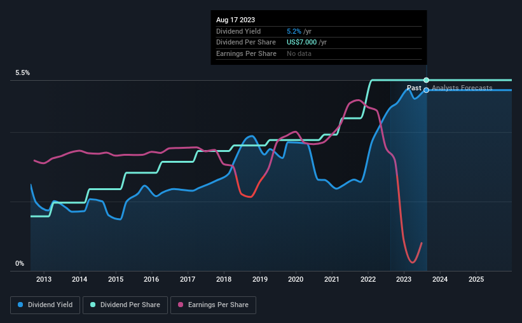Click the Dividend Yield tooltip row label
522x323 pixels.
(238, 31)
